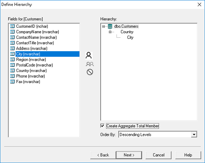Toggle Create Aggregate Total Member checkbox
This screenshot has height=163, width=205.
102,126
